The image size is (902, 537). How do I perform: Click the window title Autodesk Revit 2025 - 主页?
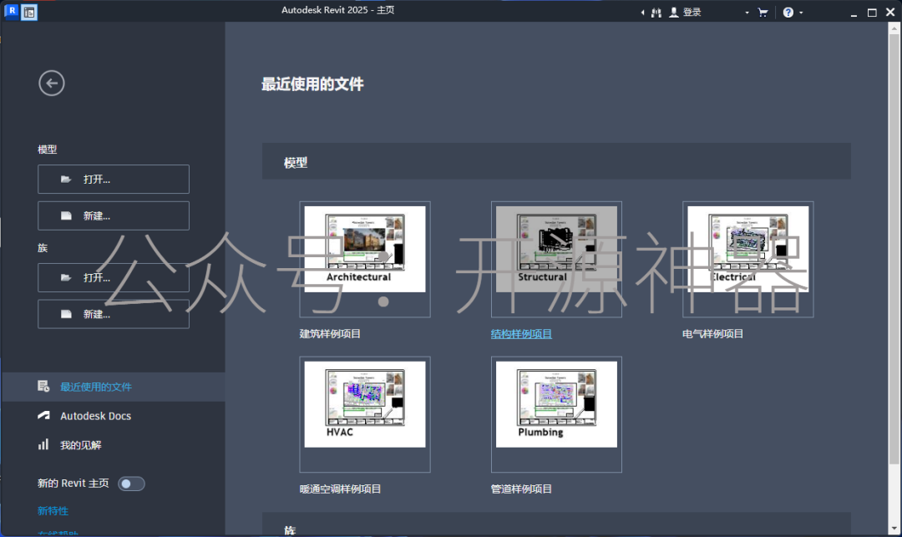pos(337,10)
